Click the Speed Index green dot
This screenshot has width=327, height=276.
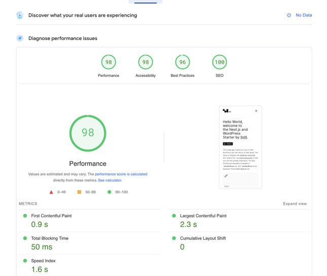coord(25,261)
